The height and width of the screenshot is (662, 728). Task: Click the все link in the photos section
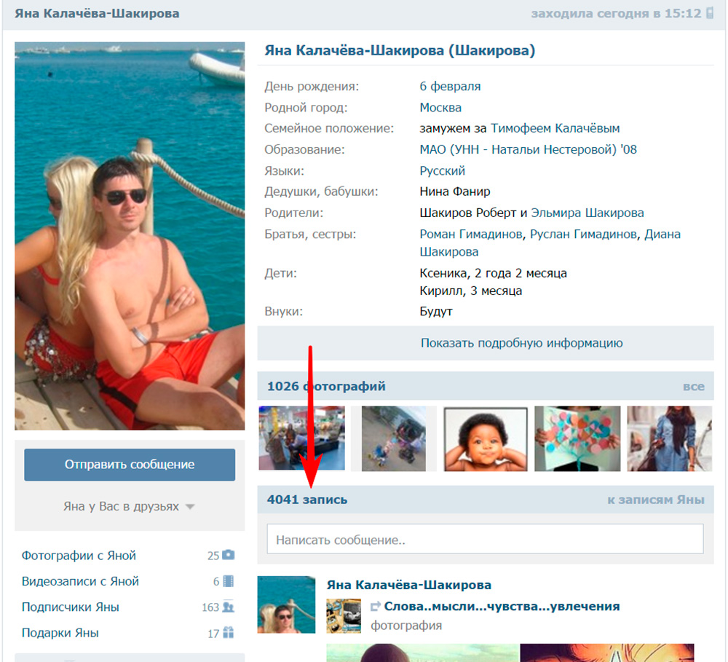[693, 387]
